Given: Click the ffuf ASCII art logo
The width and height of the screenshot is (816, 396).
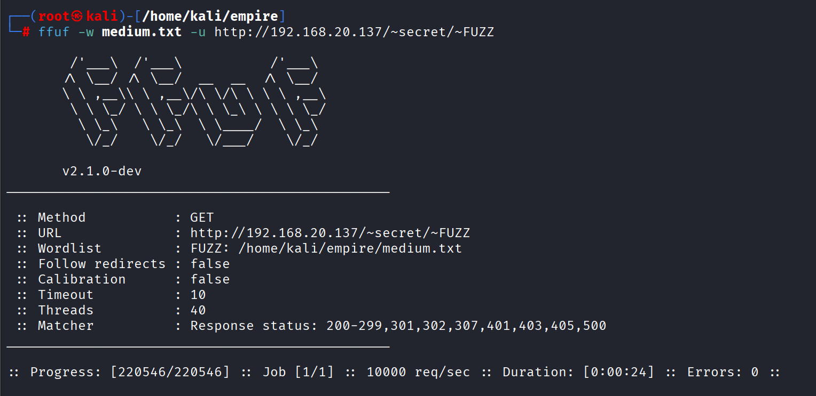Looking at the screenshot, I should tap(194, 102).
